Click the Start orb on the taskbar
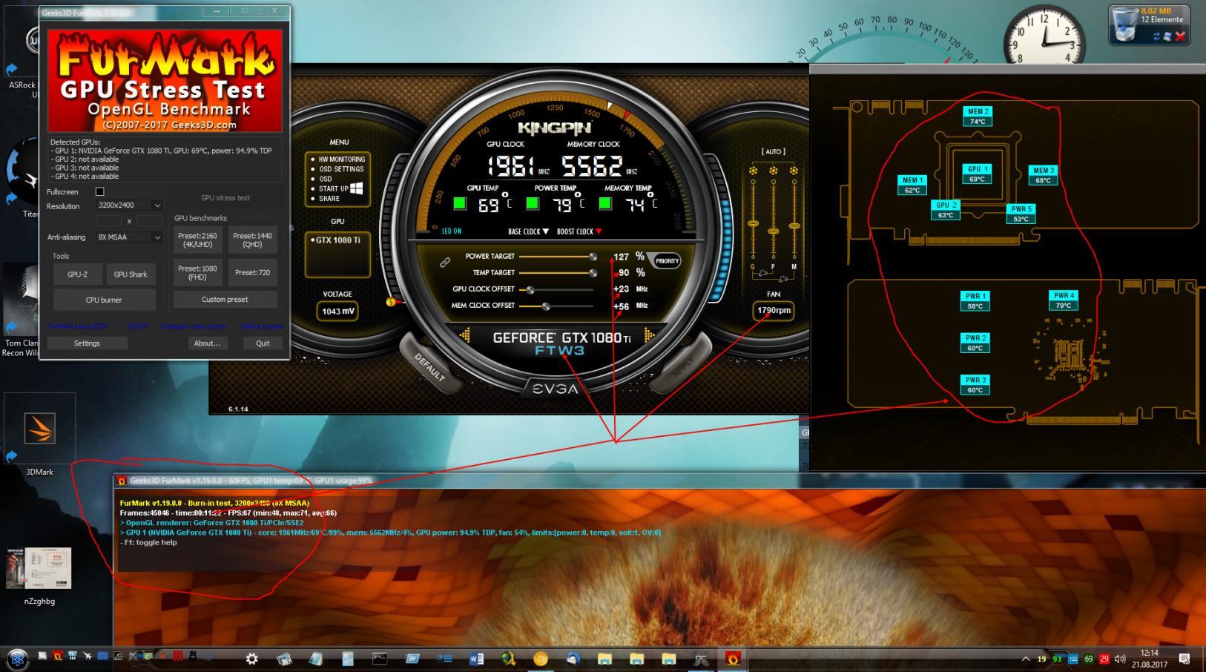 [18, 659]
